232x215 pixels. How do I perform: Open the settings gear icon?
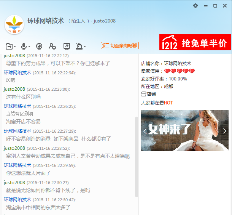195,6
